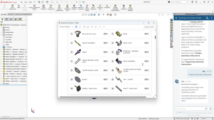Viewport: 214px width, 120px height.
Task: Decrease indent in editor toolbar
Action: pyautogui.click(x=92, y=27)
